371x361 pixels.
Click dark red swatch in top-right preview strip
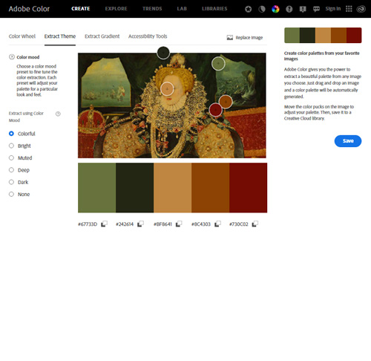click(354, 36)
